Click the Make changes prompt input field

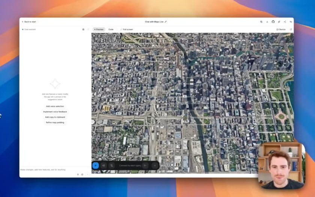pyautogui.click(x=47, y=170)
